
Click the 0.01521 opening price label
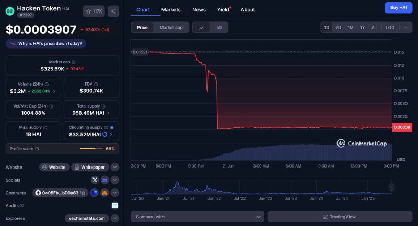[140, 52]
